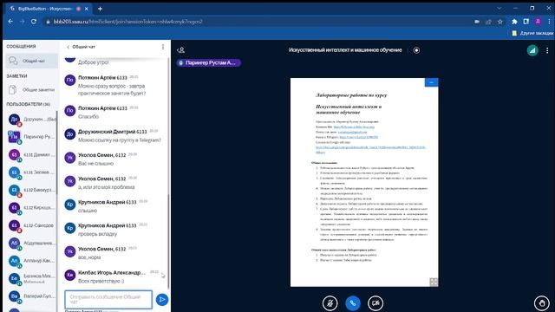Select user 6131 Зюзяев in users list

coord(32,172)
